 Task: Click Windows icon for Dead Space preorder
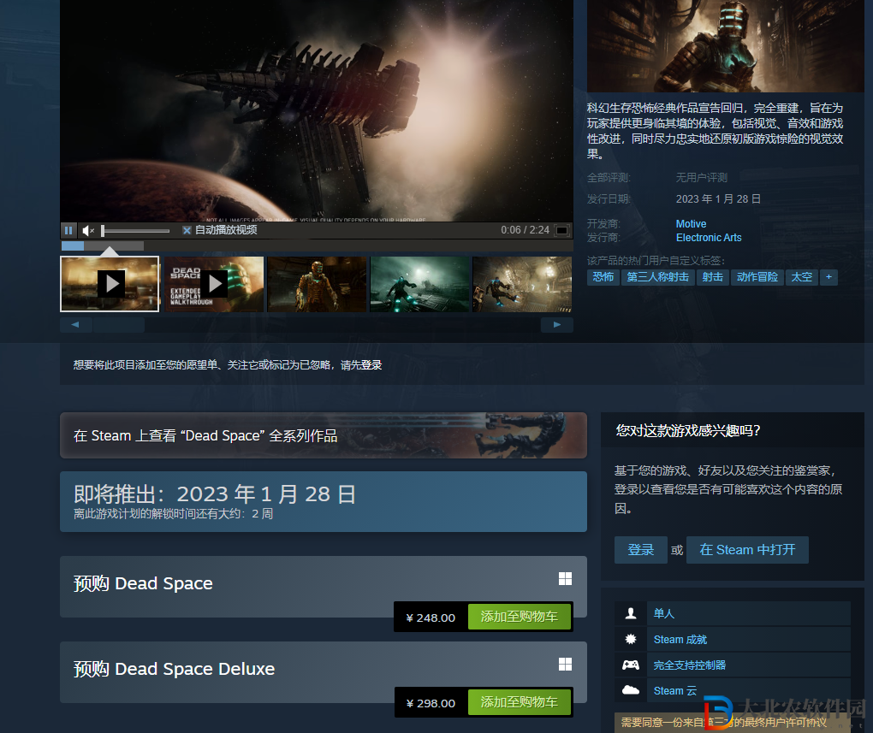click(x=565, y=579)
